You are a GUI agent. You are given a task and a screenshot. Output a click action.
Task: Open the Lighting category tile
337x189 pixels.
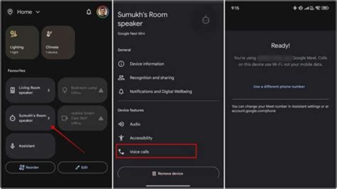click(22, 43)
